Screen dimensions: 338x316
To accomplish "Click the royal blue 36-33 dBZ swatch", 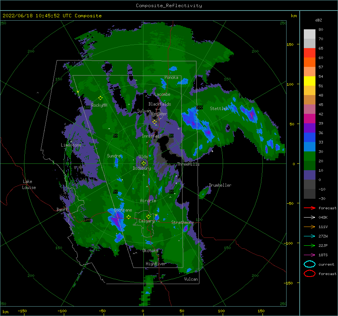I will click(x=309, y=138).
